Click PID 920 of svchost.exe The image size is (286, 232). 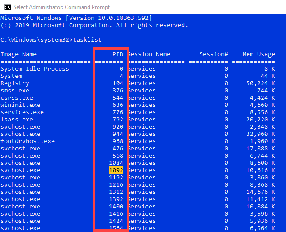[118, 127]
